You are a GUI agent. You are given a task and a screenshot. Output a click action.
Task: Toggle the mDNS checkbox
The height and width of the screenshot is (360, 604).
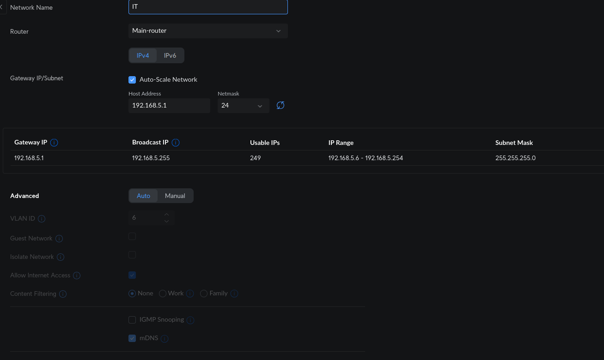tap(132, 338)
